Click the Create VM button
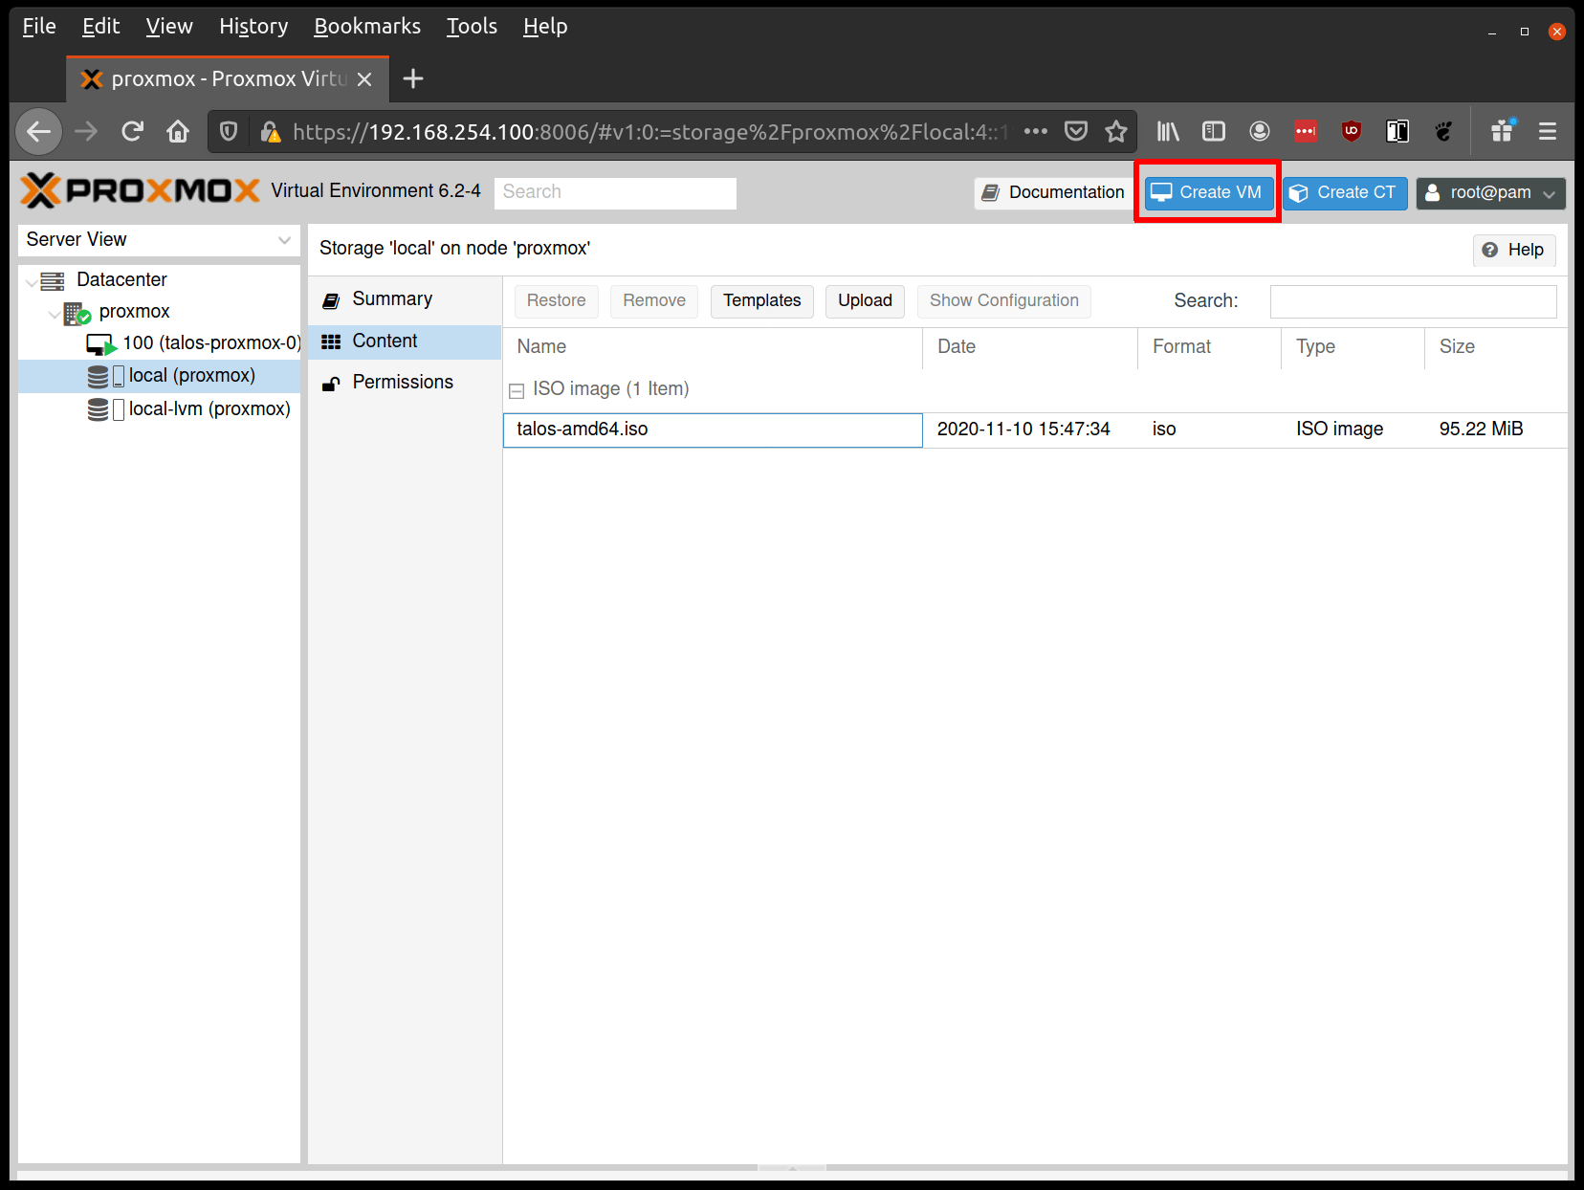Image resolution: width=1584 pixels, height=1190 pixels. [x=1208, y=192]
